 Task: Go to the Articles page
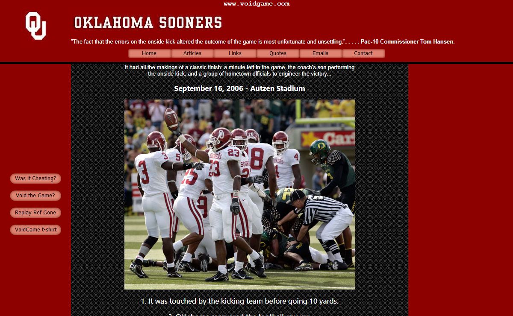click(192, 53)
